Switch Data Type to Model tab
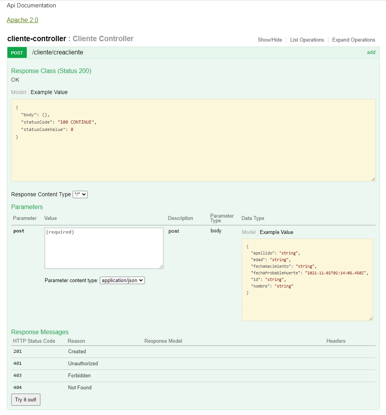This screenshot has width=386, height=415. tap(249, 232)
